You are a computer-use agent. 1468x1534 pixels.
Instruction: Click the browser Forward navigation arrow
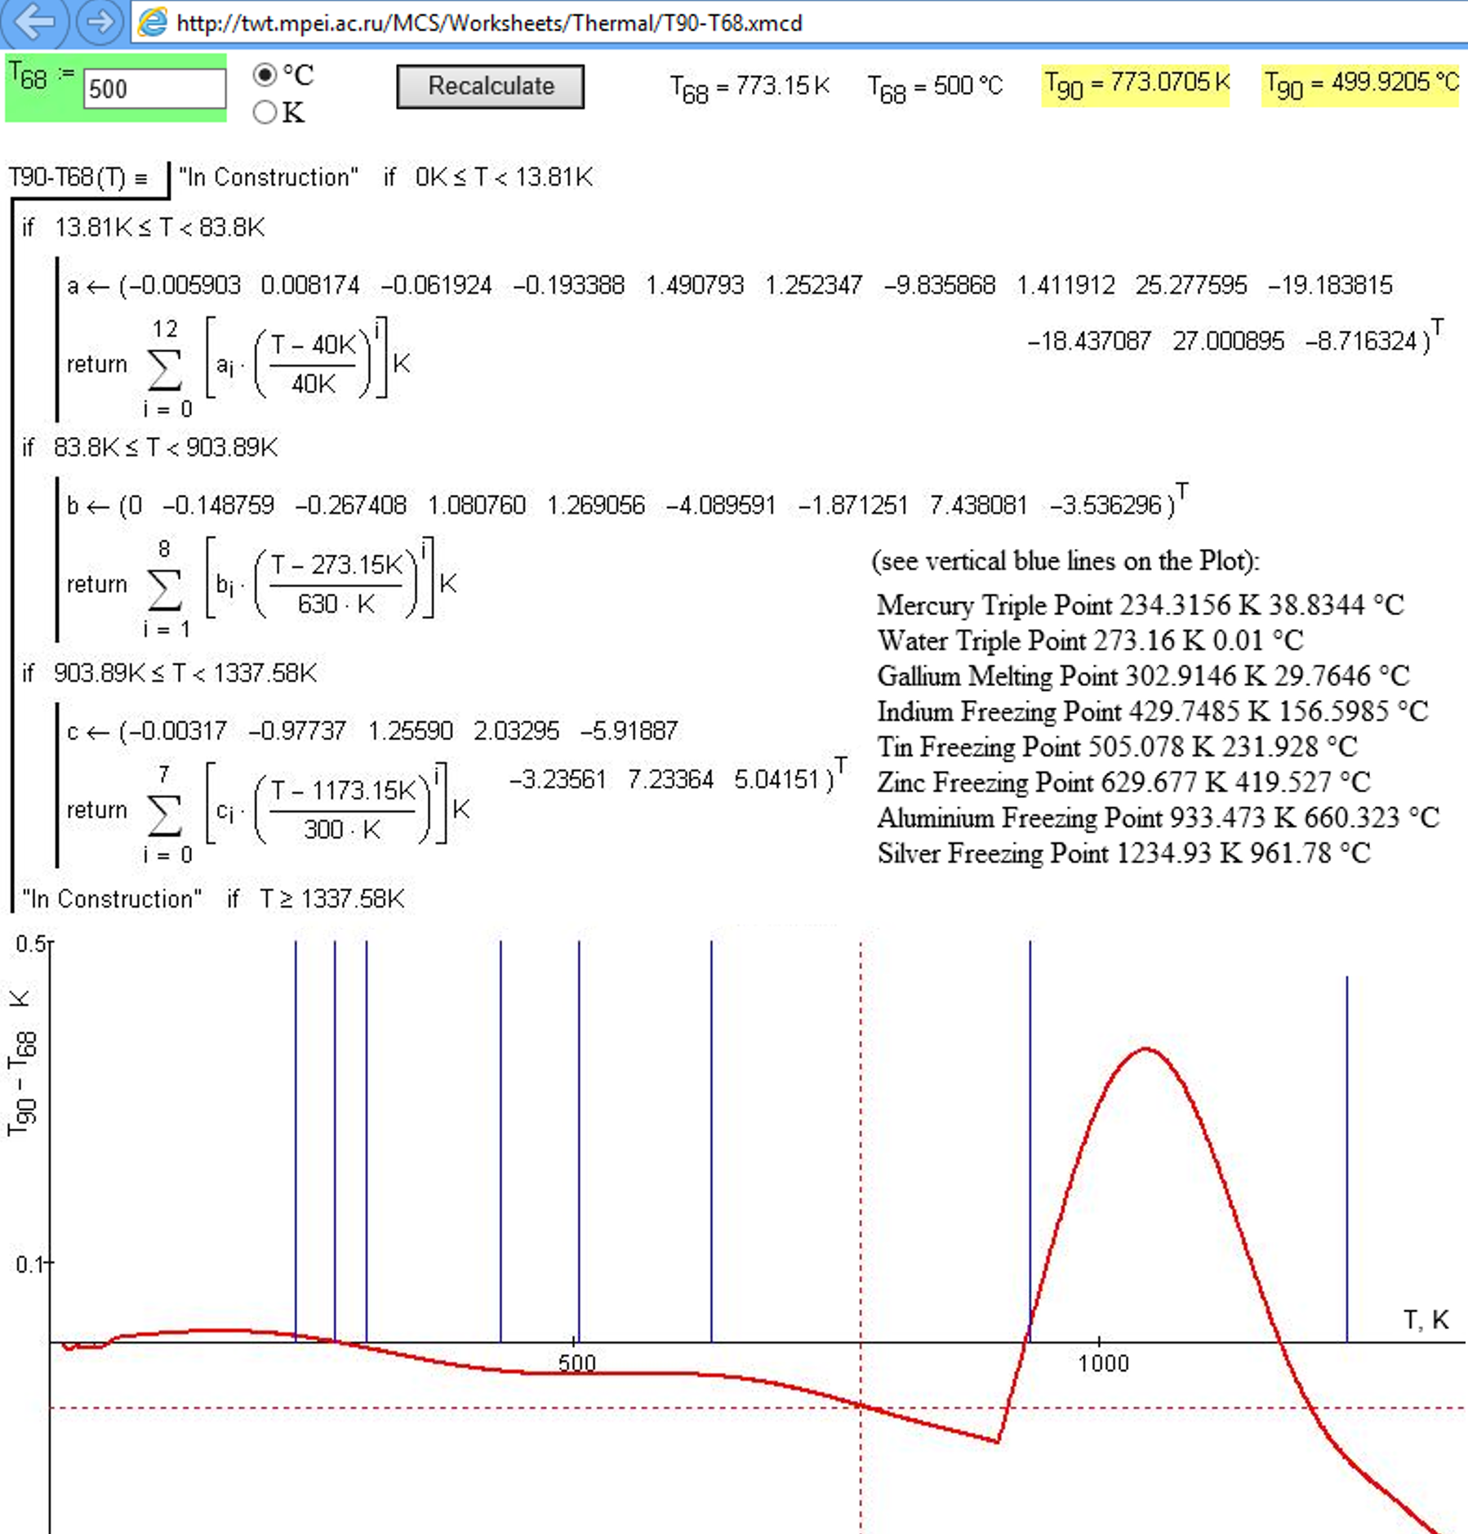click(x=96, y=23)
